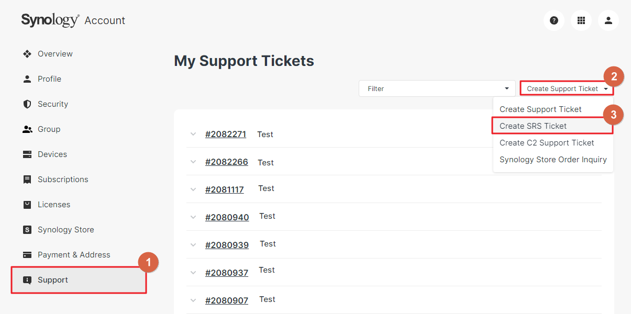The height and width of the screenshot is (314, 631).
Task: Expand the Create Support Ticket dropdown button
Action: [567, 88]
